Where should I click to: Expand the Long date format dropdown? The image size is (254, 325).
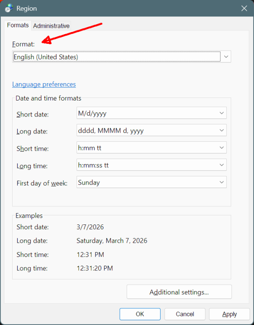pos(151,130)
